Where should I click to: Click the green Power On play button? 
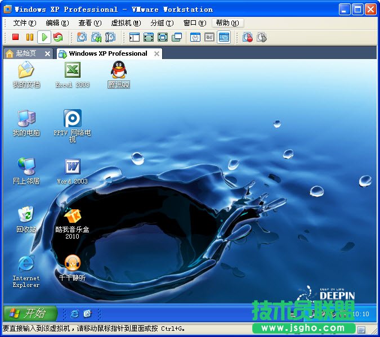[x=44, y=37]
